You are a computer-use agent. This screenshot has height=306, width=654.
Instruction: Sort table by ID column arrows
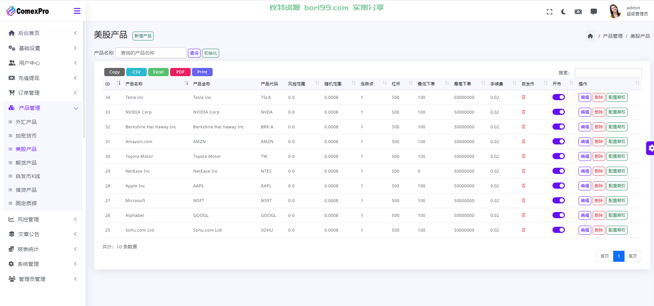click(119, 83)
